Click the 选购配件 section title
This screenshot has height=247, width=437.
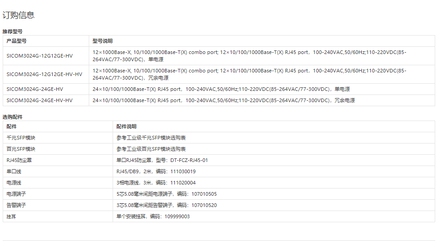[13, 117]
